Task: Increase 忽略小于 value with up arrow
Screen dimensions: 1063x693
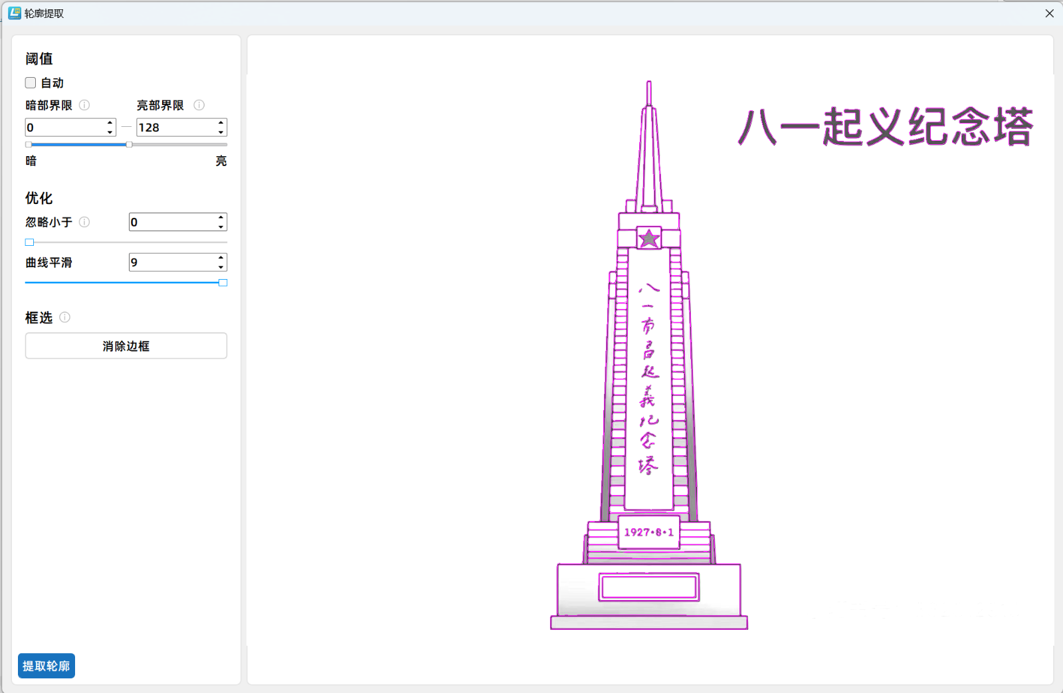Action: coord(221,217)
